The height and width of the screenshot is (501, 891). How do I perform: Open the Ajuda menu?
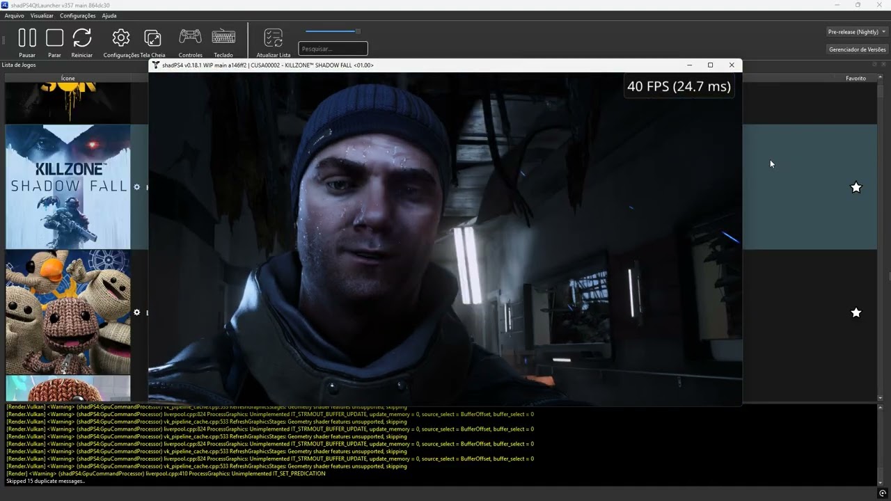(109, 15)
